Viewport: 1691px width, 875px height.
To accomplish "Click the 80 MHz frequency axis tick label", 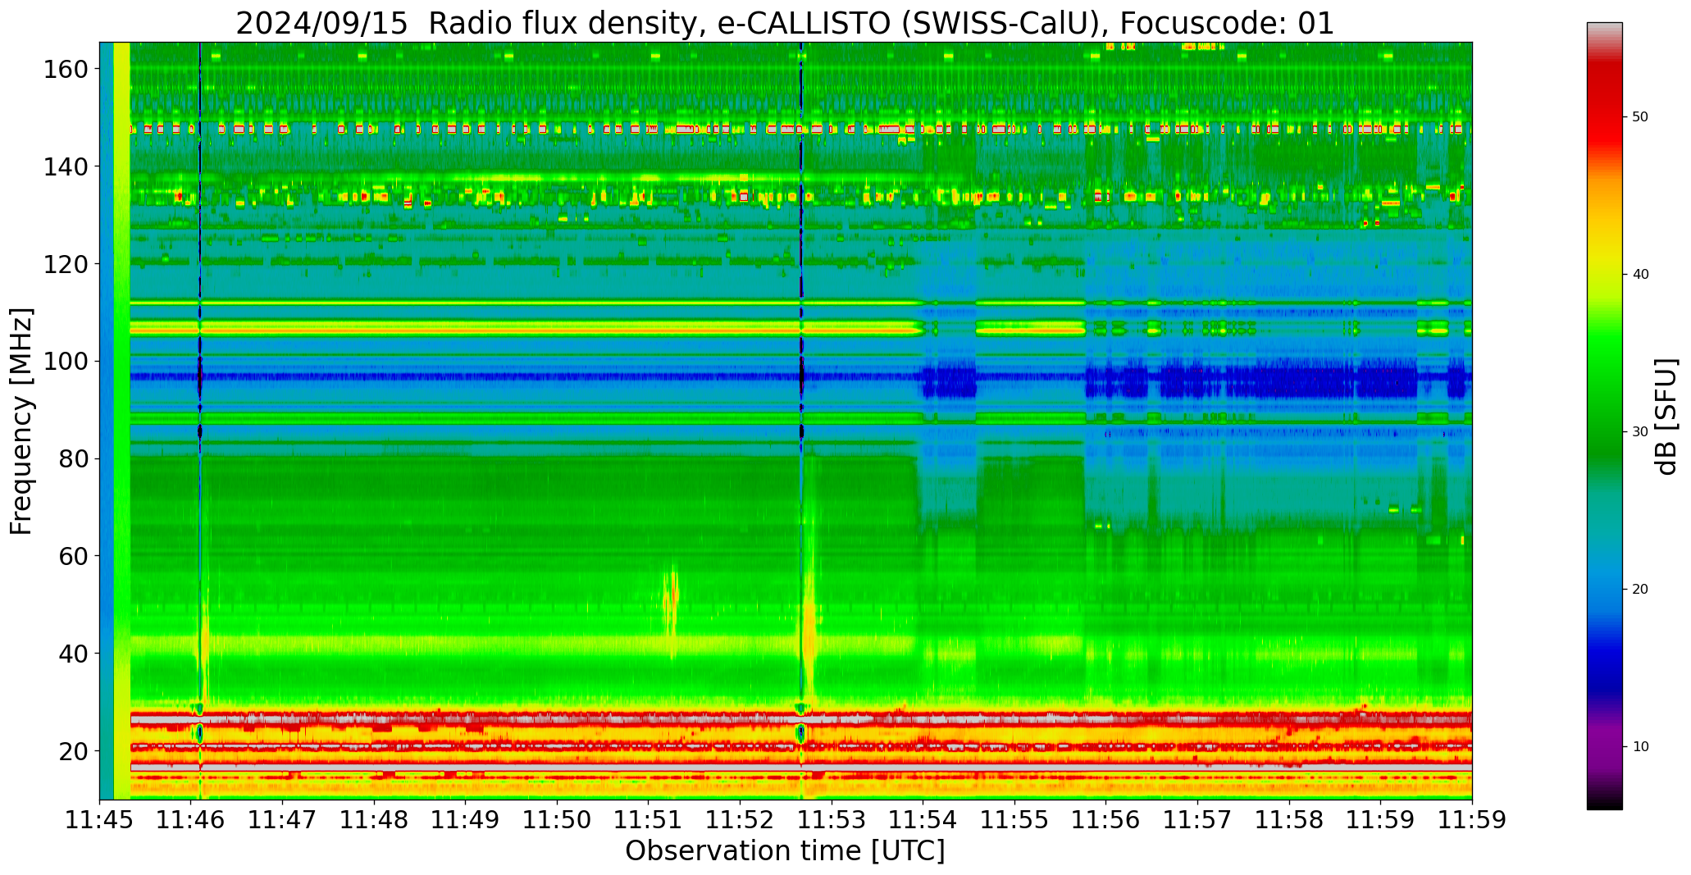I will [73, 459].
